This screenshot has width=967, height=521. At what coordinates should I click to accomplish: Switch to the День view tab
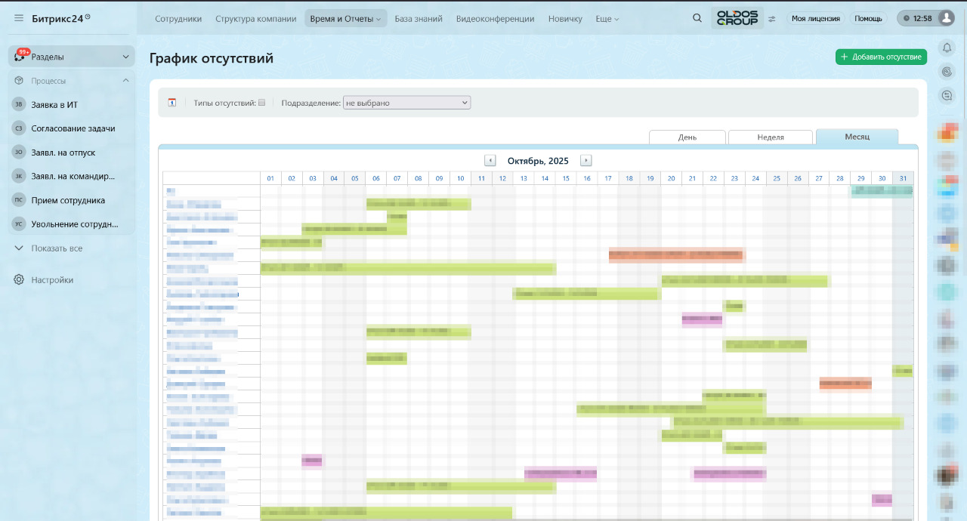tap(687, 137)
